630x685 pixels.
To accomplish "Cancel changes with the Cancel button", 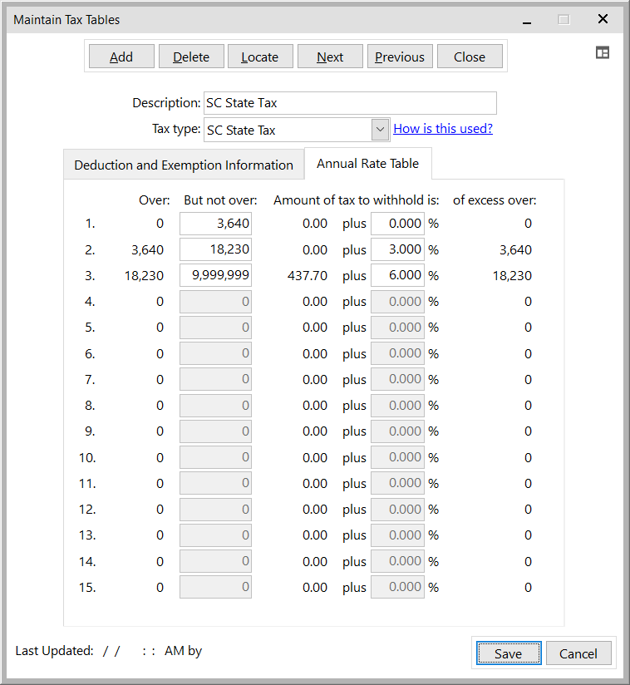I will [578, 653].
